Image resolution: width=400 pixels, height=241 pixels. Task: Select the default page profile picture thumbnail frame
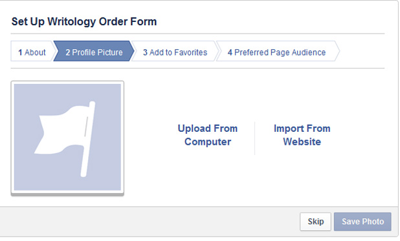click(x=67, y=138)
